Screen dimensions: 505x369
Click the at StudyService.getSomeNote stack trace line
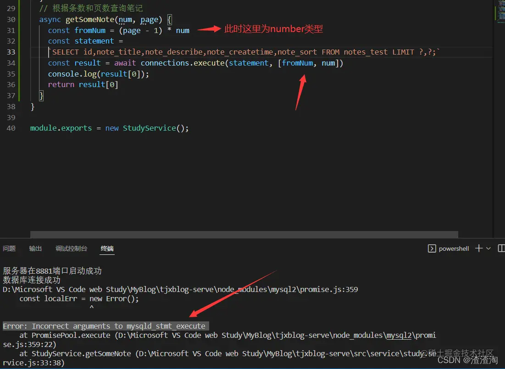click(219, 358)
